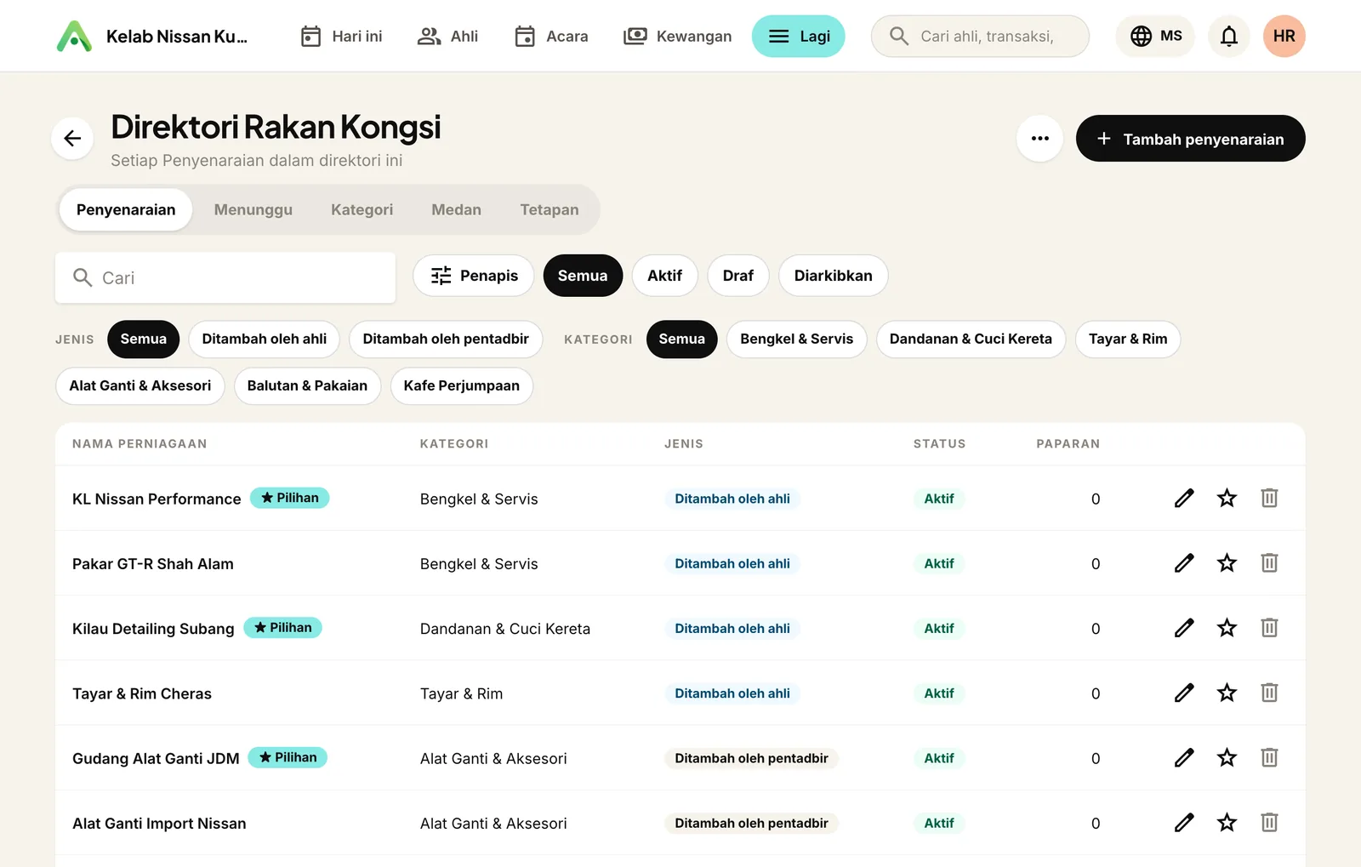Star the Gudang Alat Ganti JDM listing
The height and width of the screenshot is (867, 1361).
(x=1227, y=757)
